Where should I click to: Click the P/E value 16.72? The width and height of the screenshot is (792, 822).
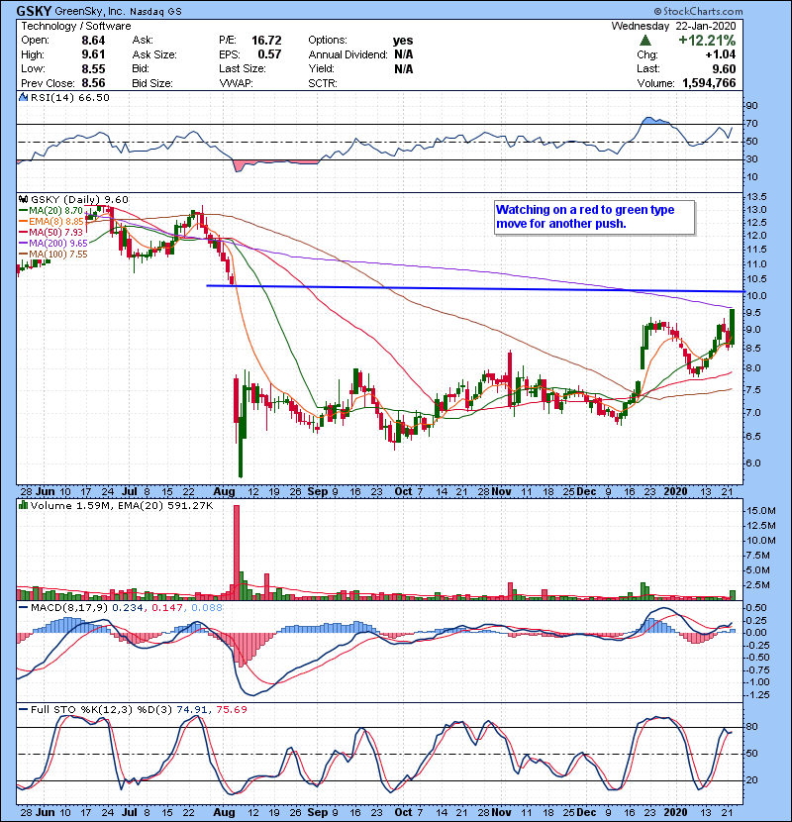(x=266, y=41)
